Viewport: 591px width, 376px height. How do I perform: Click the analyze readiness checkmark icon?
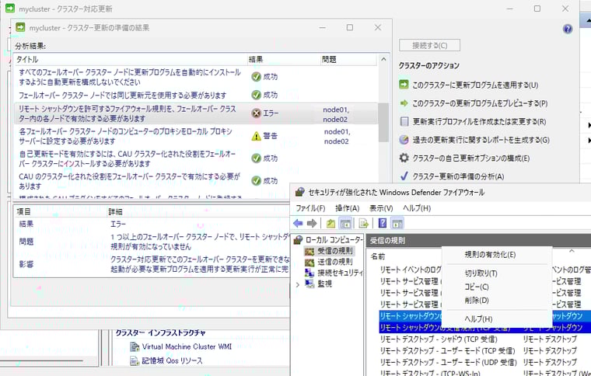(x=404, y=176)
